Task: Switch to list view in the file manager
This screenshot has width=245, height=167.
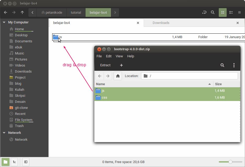Action: 231,12
